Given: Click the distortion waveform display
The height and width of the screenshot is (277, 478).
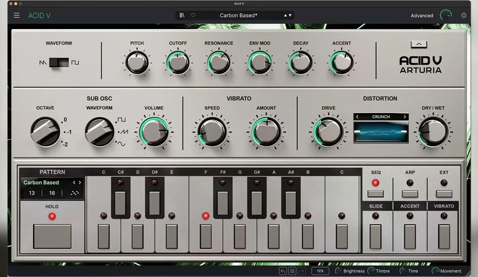Looking at the screenshot, I should [x=381, y=132].
